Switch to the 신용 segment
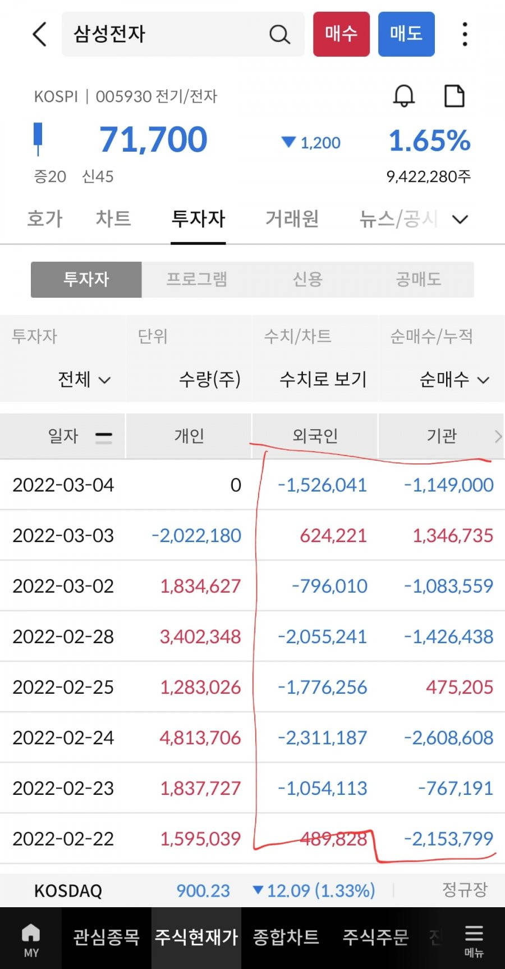The height and width of the screenshot is (969, 505). click(307, 279)
